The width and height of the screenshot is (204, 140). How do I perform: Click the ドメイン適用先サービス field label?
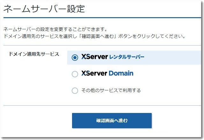tap(34, 54)
